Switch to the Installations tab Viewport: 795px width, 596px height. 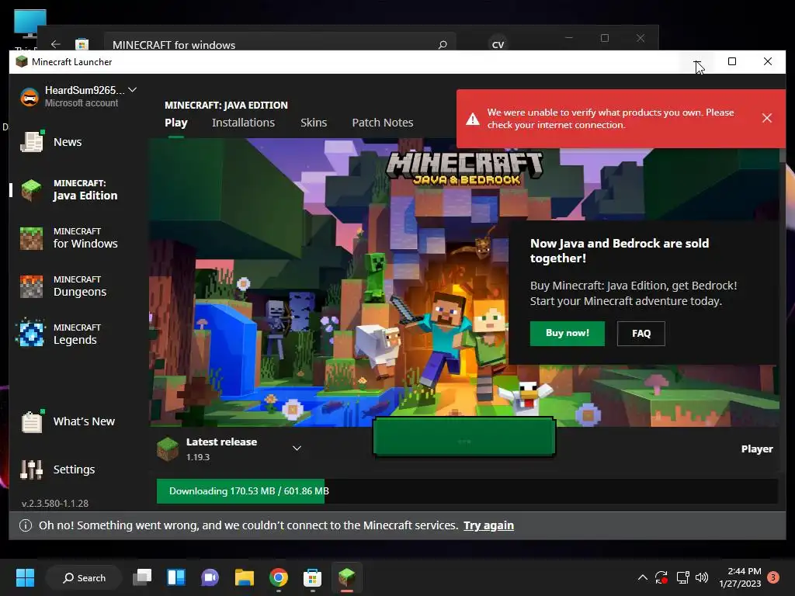coord(243,123)
